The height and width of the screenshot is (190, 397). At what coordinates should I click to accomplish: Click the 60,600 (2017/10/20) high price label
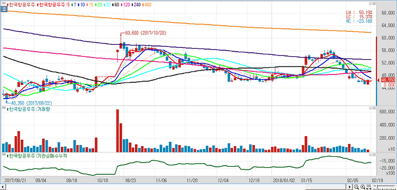coord(146,33)
